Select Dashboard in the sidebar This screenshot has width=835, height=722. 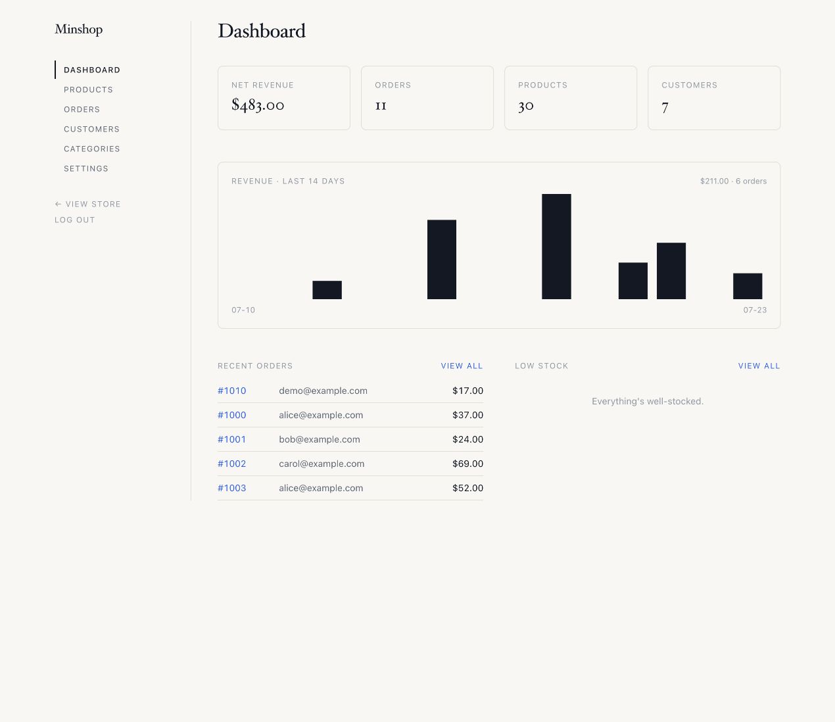coord(92,70)
